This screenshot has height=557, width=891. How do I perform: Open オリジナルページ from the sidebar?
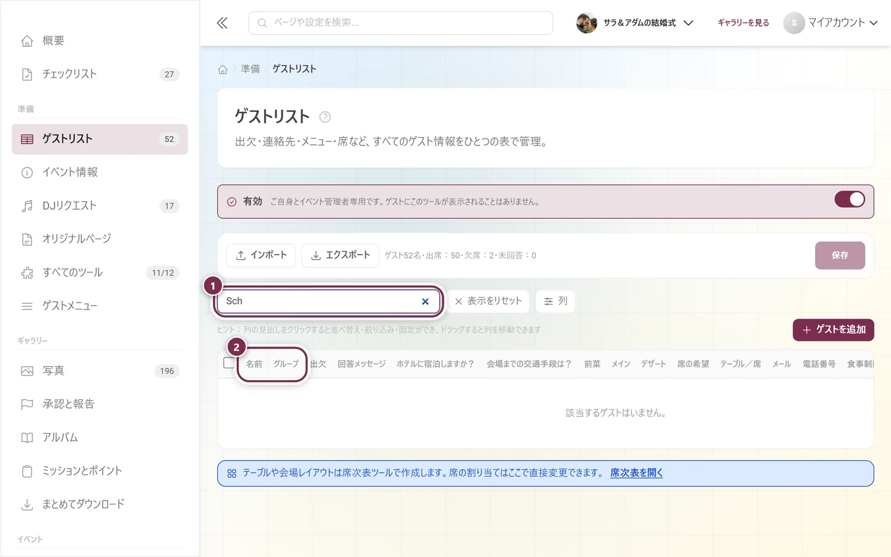pyautogui.click(x=100, y=239)
